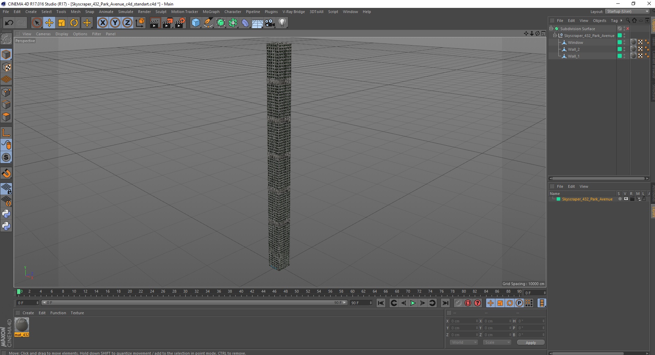
Task: Toggle Skyscraper layer view visibility icon
Action: point(626,199)
